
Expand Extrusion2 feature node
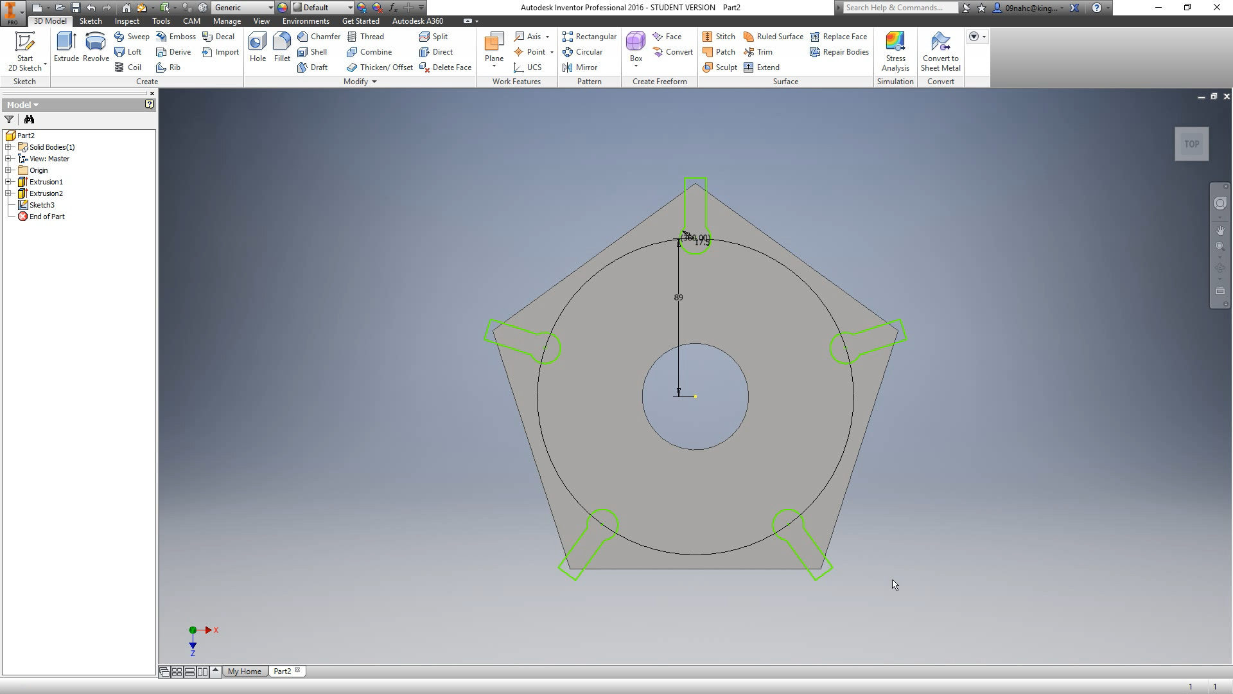[x=9, y=193]
